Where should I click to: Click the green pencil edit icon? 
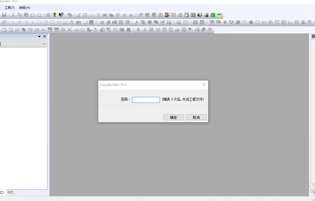tap(213, 15)
